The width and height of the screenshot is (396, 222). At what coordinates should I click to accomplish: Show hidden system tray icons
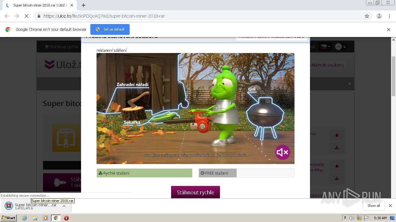(345, 218)
